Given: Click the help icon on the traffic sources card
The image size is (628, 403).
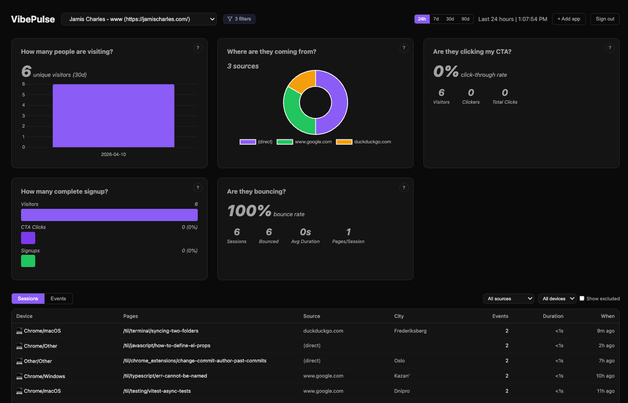Looking at the screenshot, I should (404, 47).
